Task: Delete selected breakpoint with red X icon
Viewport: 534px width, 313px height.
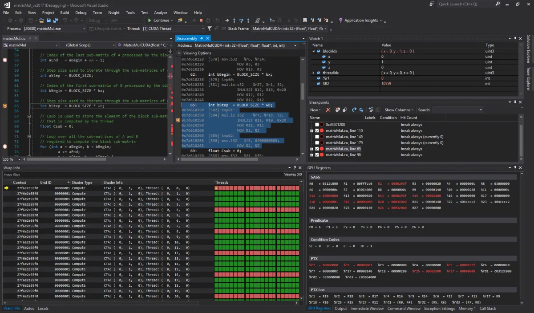Action: (x=328, y=110)
